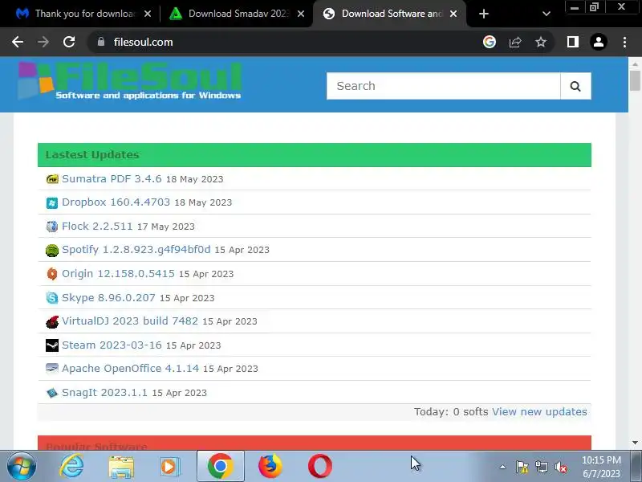The height and width of the screenshot is (482, 642).
Task: Click the Skype app icon
Action: [52, 297]
